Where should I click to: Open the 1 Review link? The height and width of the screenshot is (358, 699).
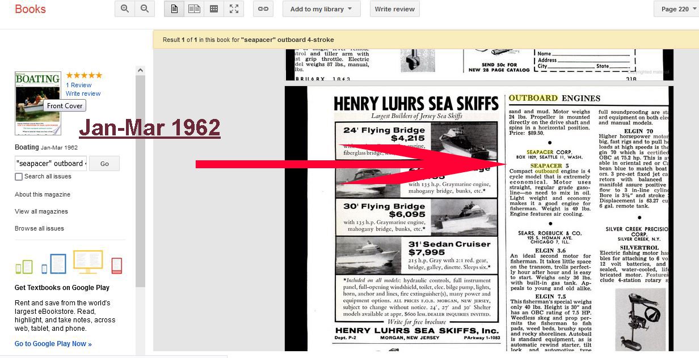pos(79,85)
